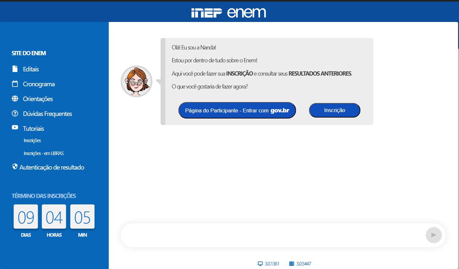This screenshot has width=459, height=269.
Task: Click the send arrow icon in chat
Action: (434, 235)
